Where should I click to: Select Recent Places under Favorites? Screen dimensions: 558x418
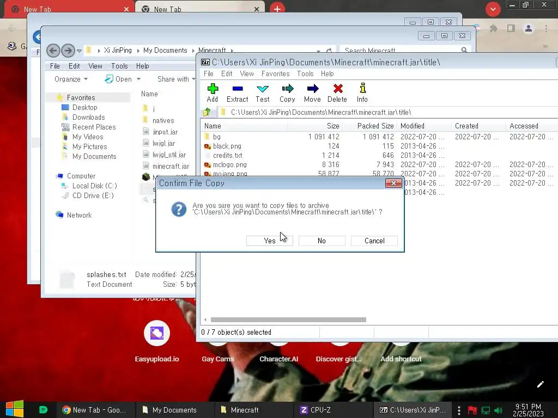coord(94,127)
